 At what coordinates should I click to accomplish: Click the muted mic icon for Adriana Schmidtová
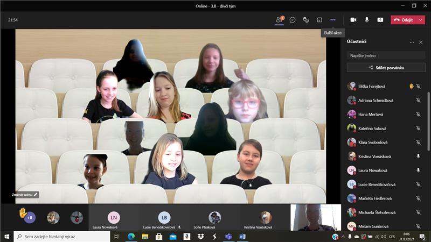pyautogui.click(x=419, y=101)
